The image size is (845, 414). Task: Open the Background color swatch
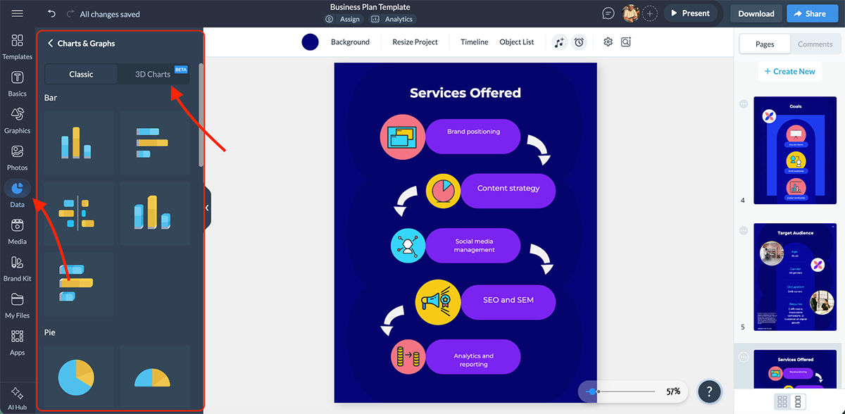310,42
